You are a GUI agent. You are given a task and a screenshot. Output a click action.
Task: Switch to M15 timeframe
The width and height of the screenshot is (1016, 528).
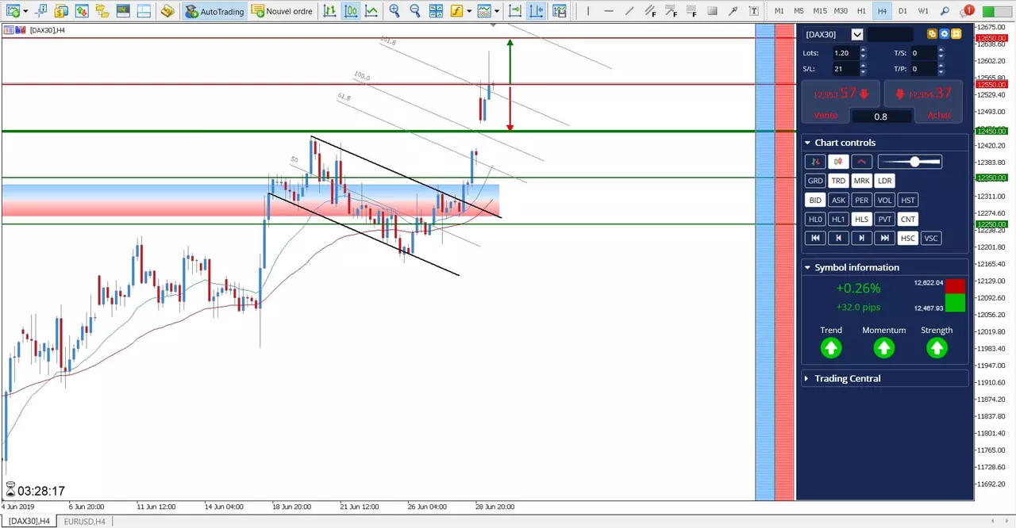click(x=820, y=11)
